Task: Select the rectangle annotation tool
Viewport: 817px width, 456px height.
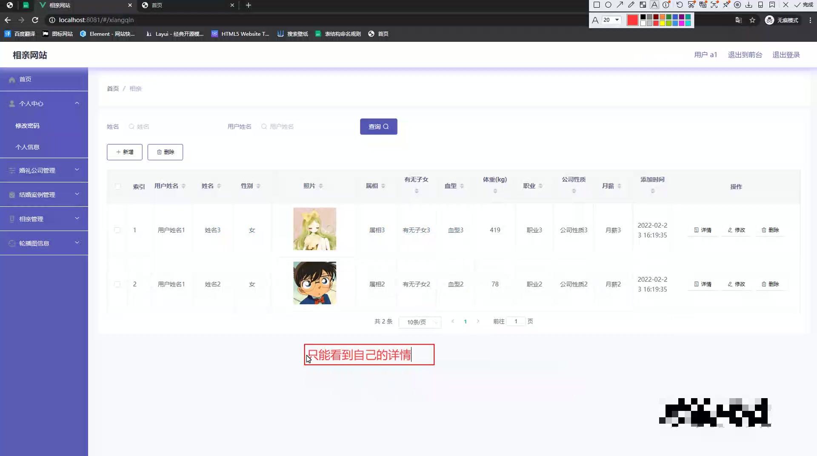Action: [x=596, y=5]
